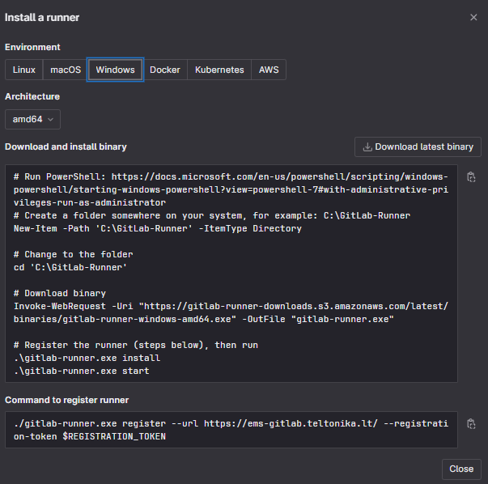Select the Linux environment
This screenshot has width=488, height=484.
(24, 70)
